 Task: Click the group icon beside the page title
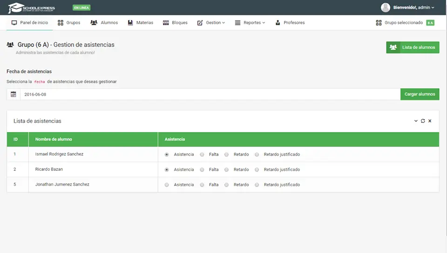click(10, 45)
